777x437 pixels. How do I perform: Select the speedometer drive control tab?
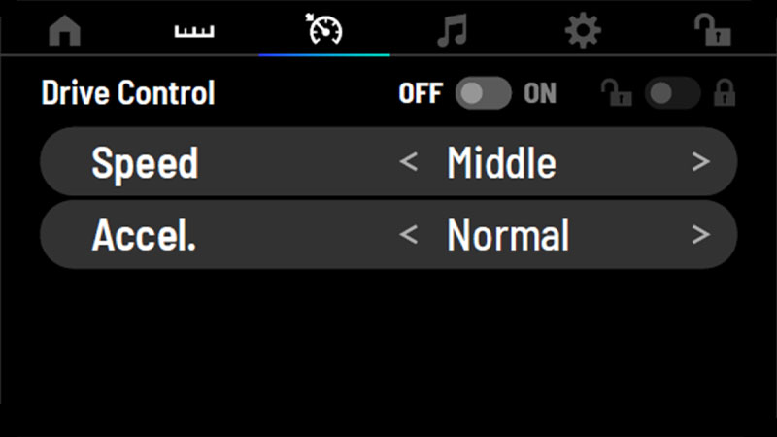pos(324,29)
